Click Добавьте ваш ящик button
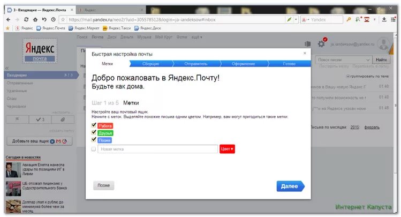Image resolution: width=401 pixels, height=217 pixels. click(x=40, y=141)
